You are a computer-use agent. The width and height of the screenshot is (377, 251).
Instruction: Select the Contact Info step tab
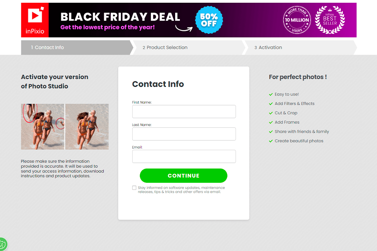click(75, 47)
